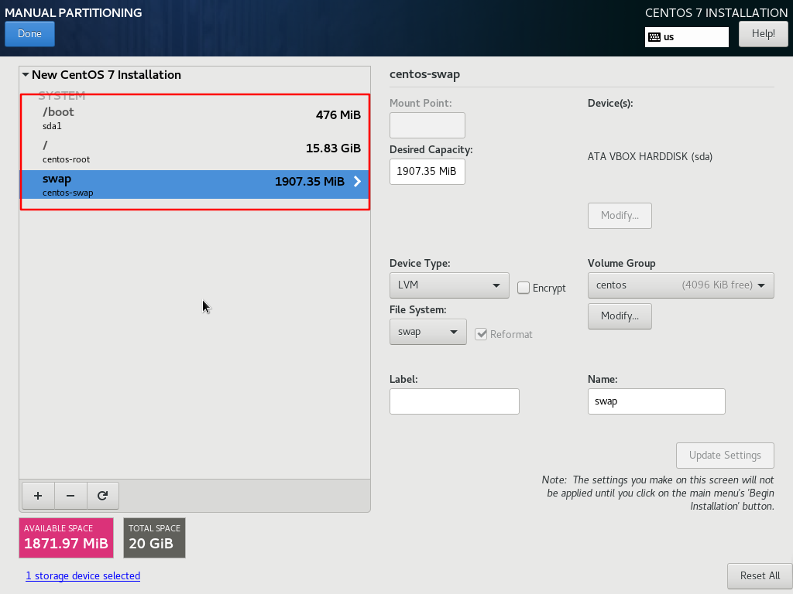
Task: Toggle the Reformat checkbox
Action: point(481,334)
